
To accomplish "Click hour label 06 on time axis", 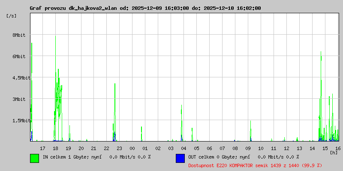I will point(209,148).
